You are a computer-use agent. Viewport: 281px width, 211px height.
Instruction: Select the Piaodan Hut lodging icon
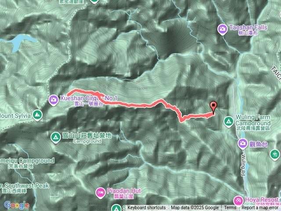coord(101,193)
